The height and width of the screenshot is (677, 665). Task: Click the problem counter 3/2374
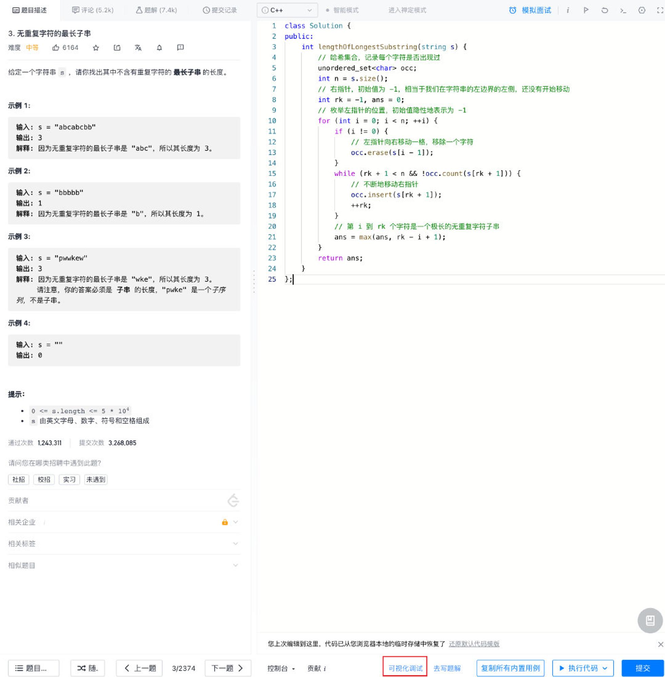click(x=184, y=668)
